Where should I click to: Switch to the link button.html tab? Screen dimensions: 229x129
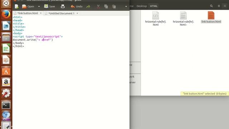point(28,13)
